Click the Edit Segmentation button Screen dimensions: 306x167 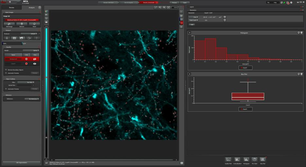coord(22,162)
